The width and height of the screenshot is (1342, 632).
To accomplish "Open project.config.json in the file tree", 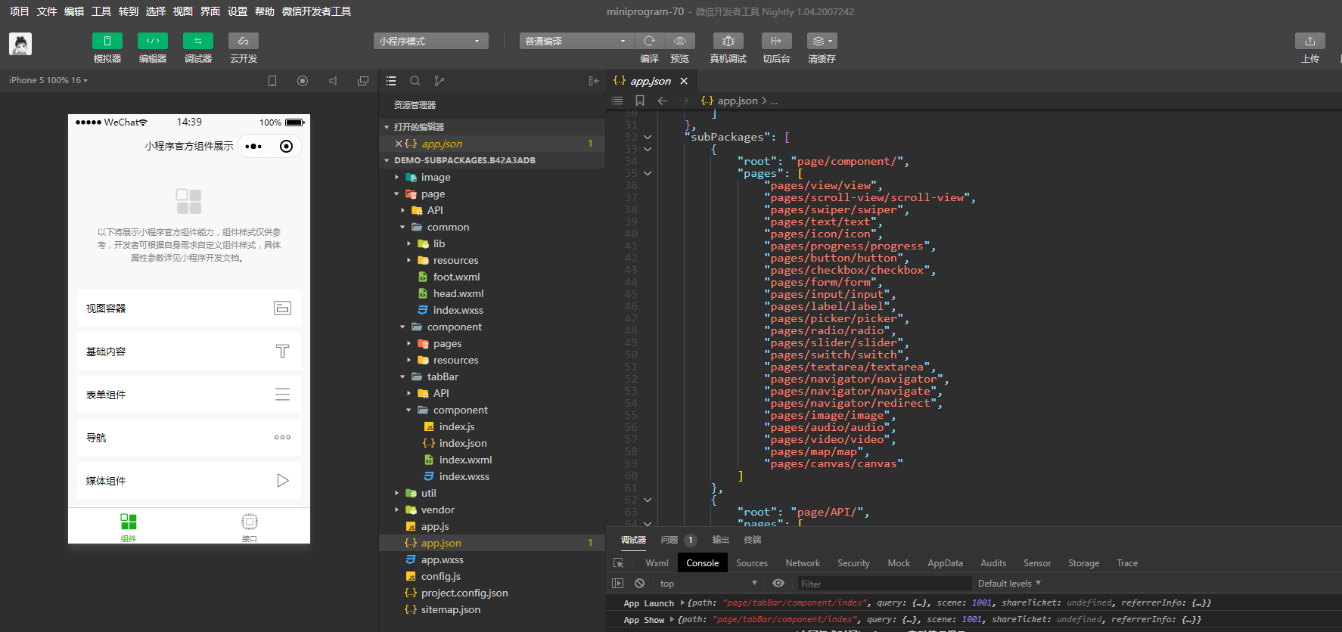I will [x=464, y=593].
